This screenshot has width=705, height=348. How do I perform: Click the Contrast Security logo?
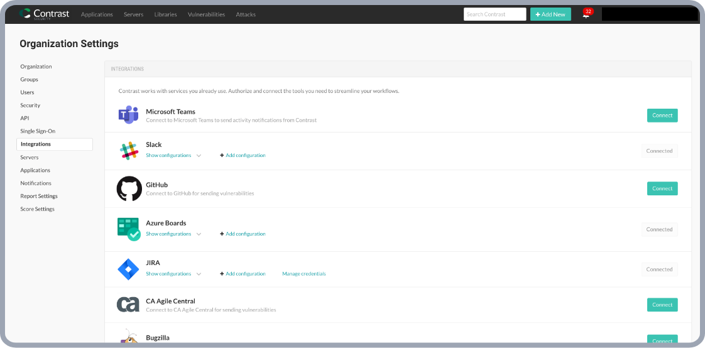[x=44, y=14]
